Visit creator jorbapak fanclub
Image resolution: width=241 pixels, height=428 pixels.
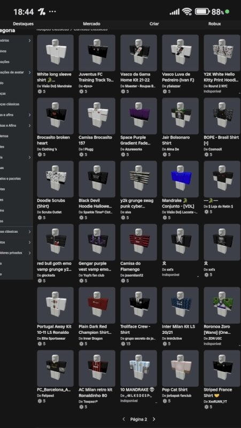(179, 395)
